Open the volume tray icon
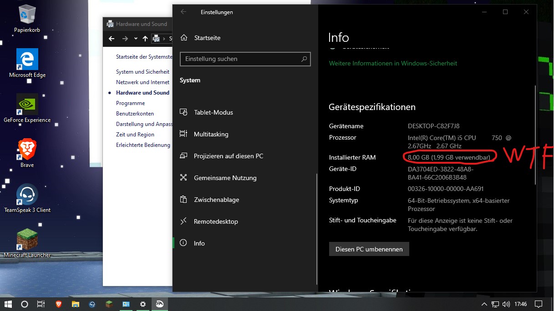 point(506,304)
